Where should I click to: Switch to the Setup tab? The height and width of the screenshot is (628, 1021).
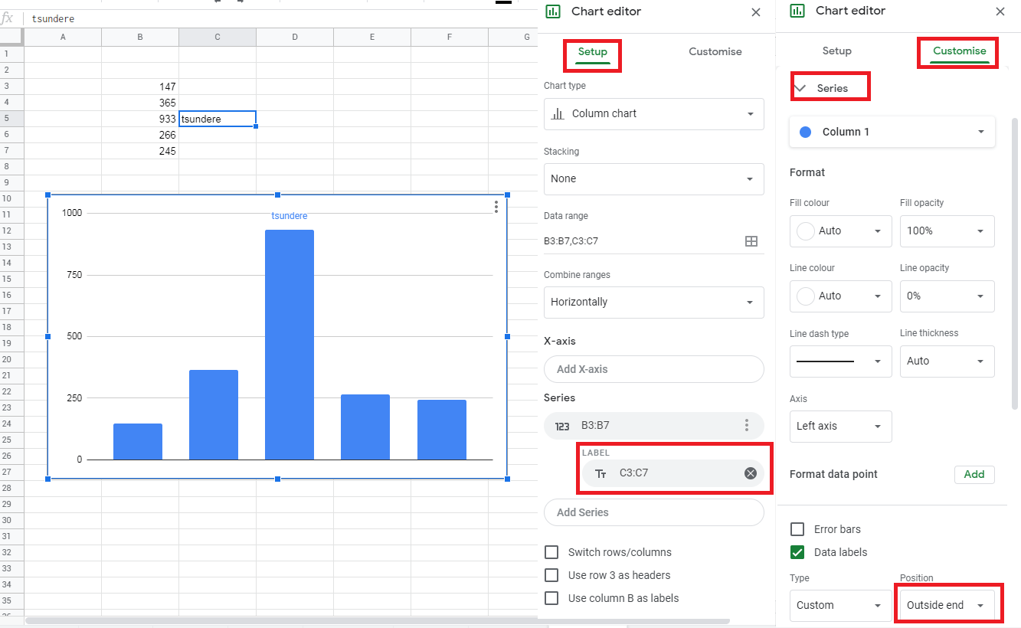click(x=592, y=51)
